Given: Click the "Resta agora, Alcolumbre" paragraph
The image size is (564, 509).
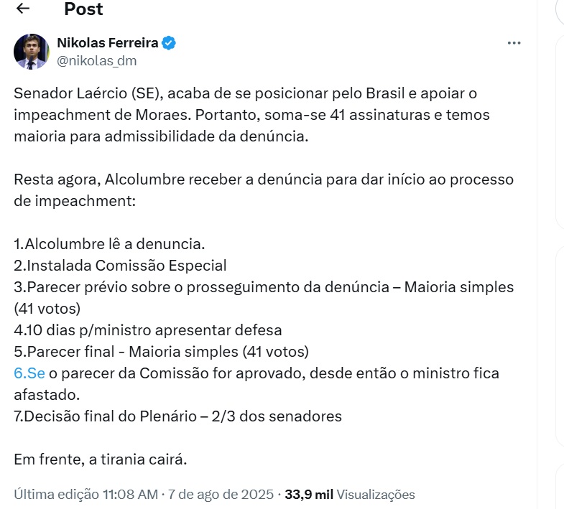Looking at the screenshot, I should [x=264, y=190].
